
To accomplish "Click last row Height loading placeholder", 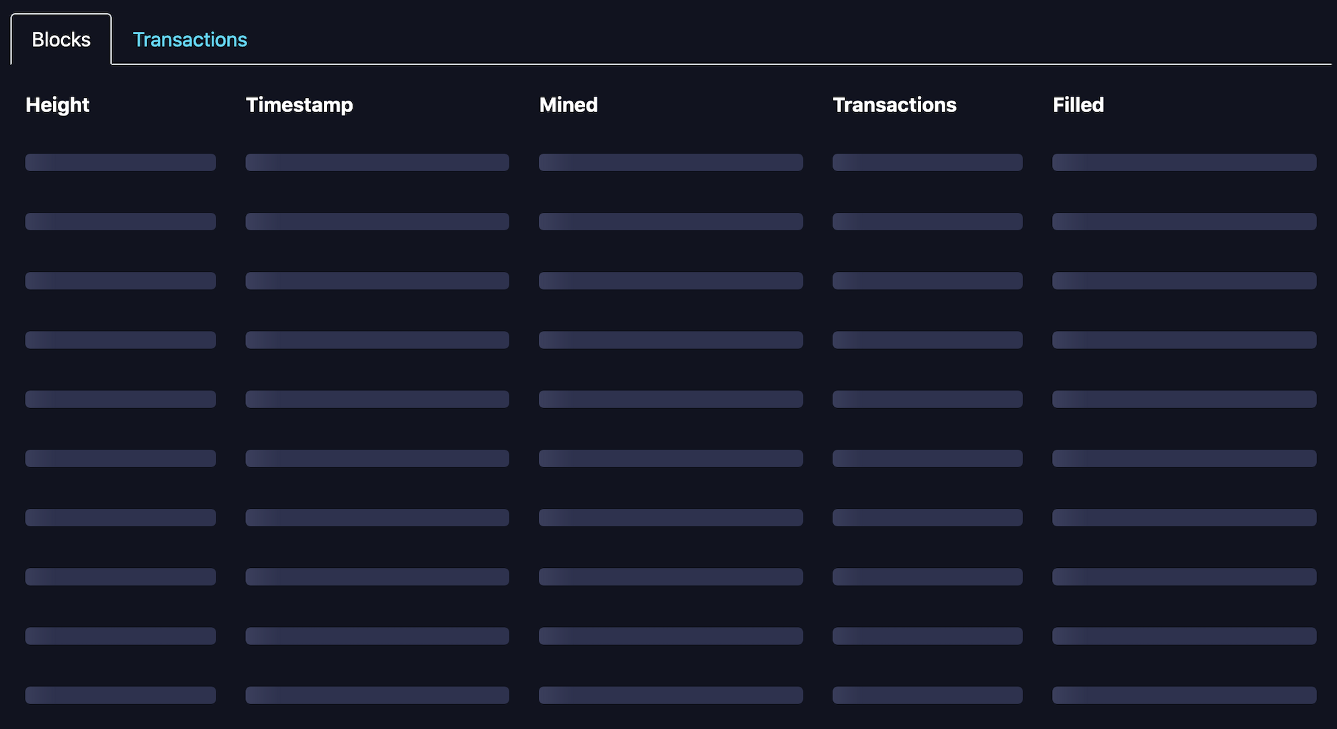I will tap(120, 695).
